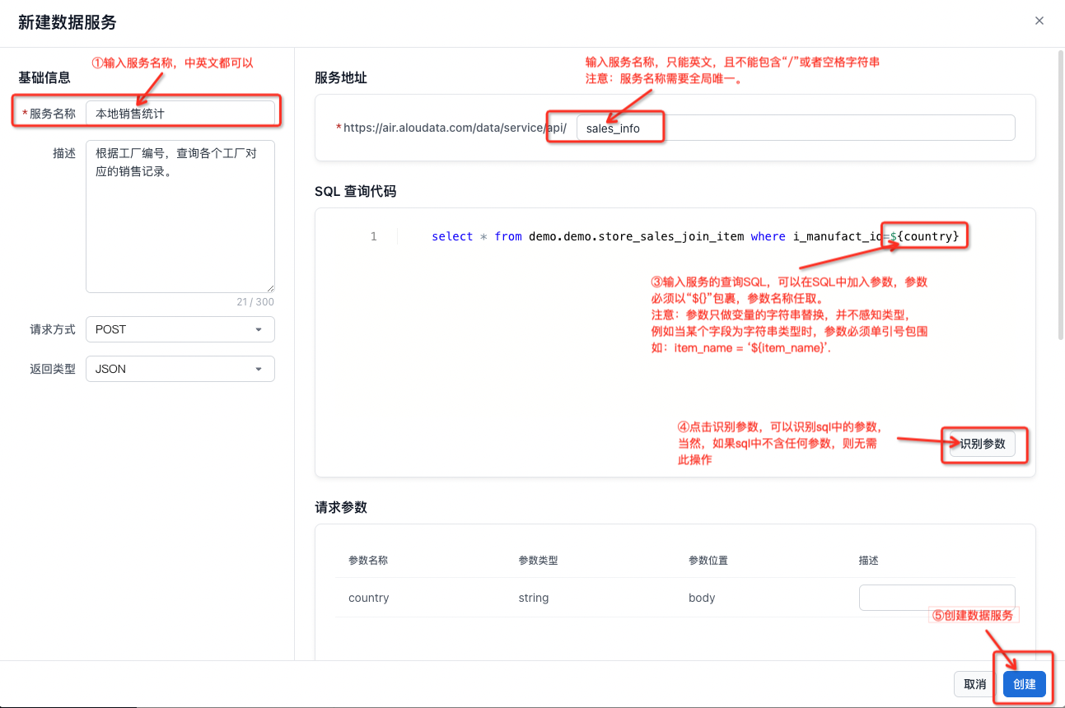The height and width of the screenshot is (708, 1065).
Task: Click the body parameter position cell
Action: (x=702, y=598)
